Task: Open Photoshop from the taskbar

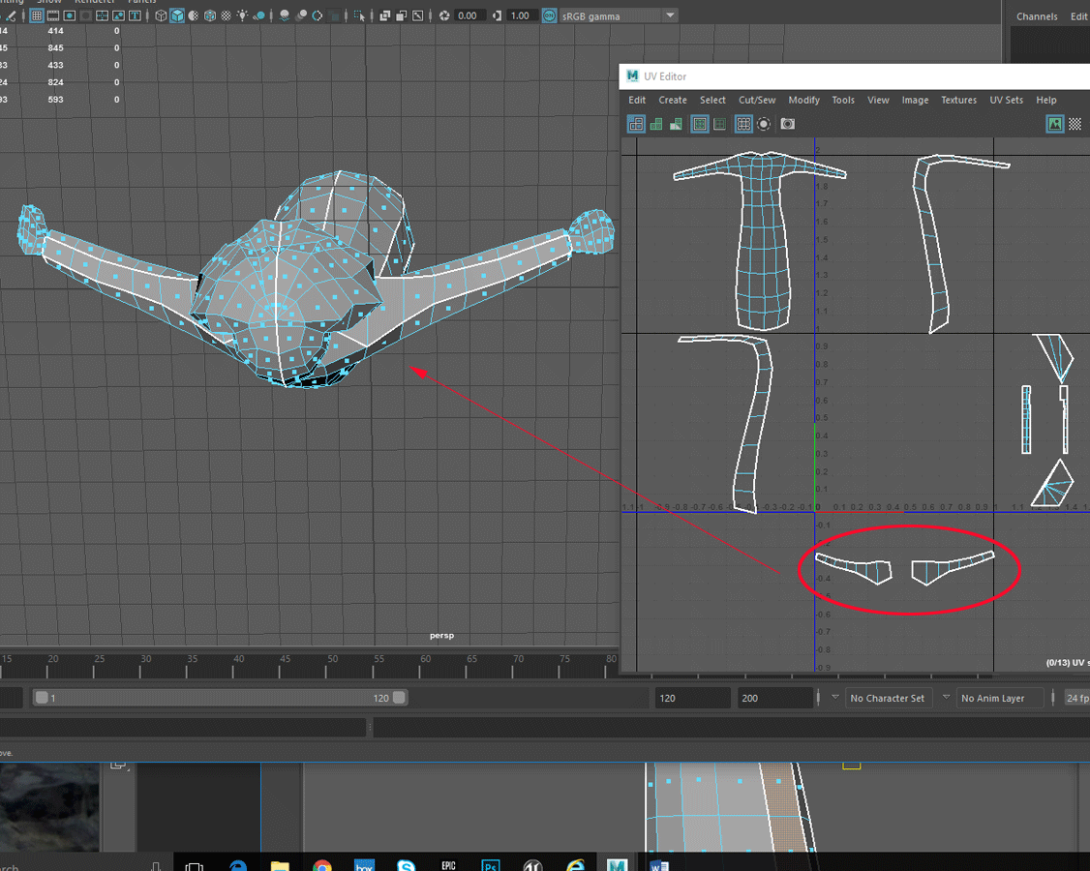Action: coord(491,865)
